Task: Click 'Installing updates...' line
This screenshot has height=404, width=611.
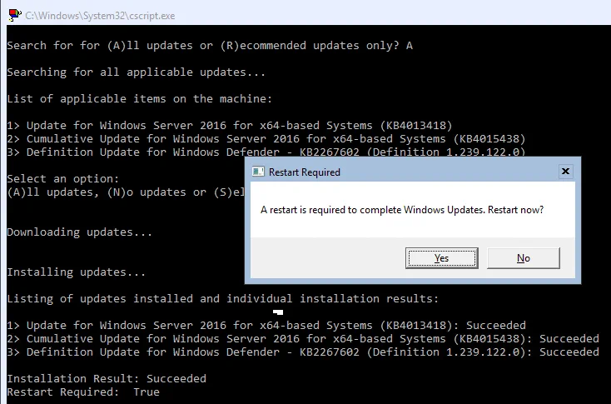Action: (76, 272)
